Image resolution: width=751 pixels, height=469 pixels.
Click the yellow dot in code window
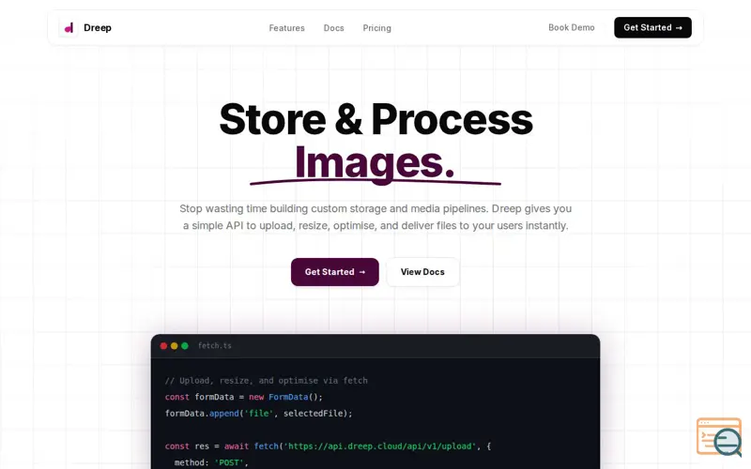[174, 345]
